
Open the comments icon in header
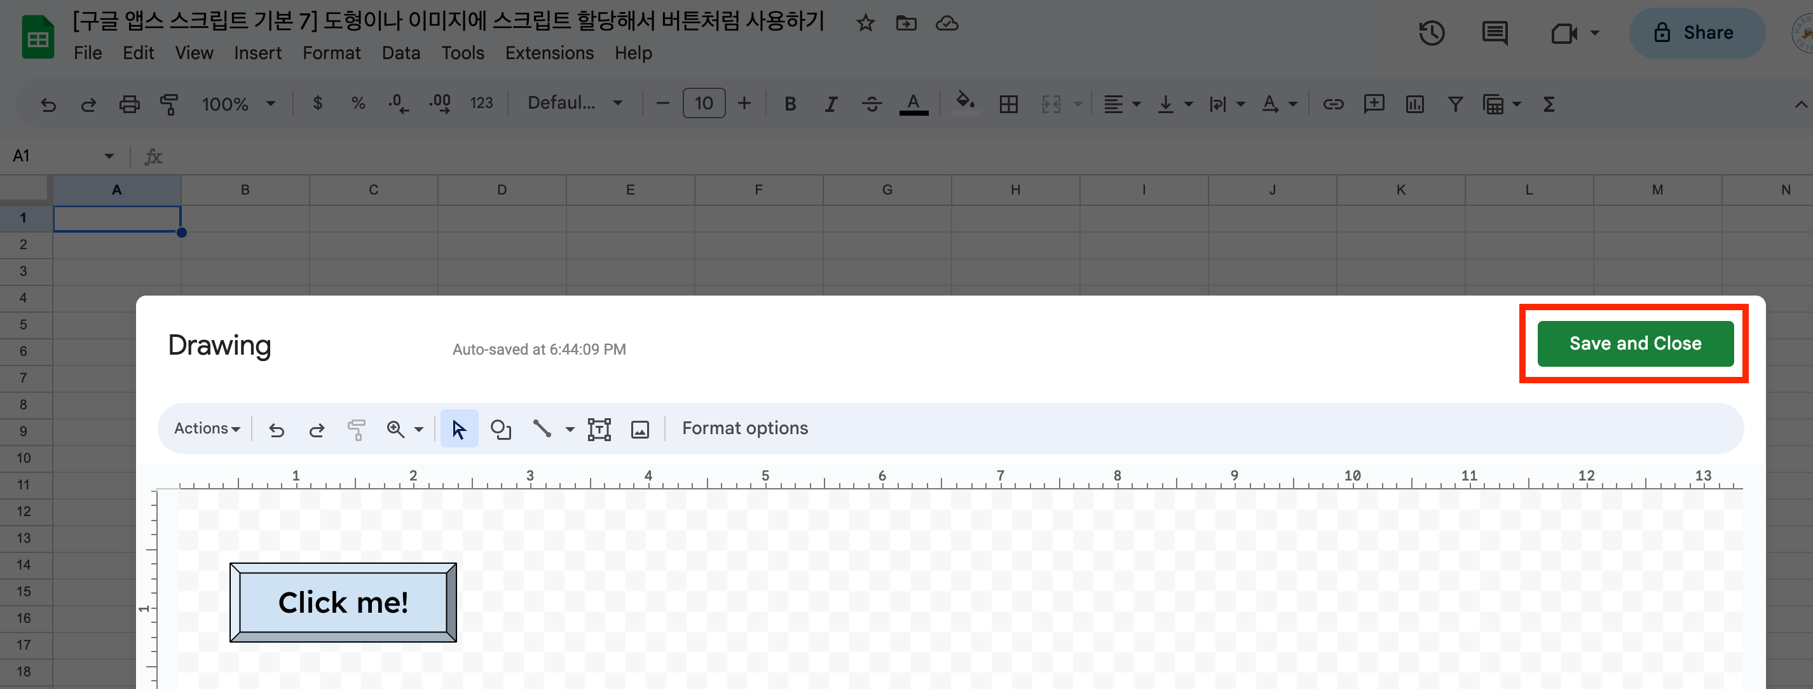pyautogui.click(x=1494, y=33)
